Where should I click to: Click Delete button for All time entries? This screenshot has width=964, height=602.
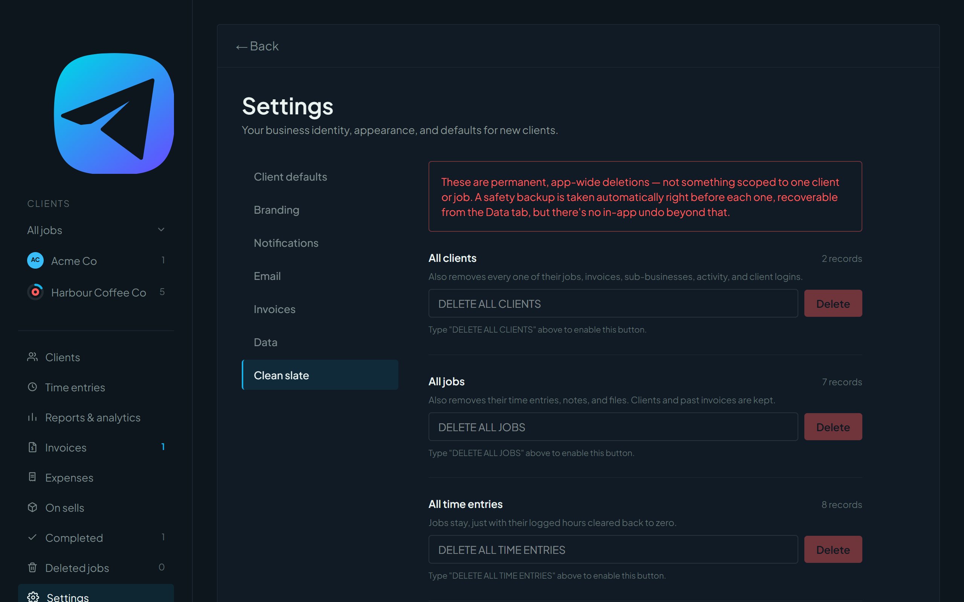(833, 549)
